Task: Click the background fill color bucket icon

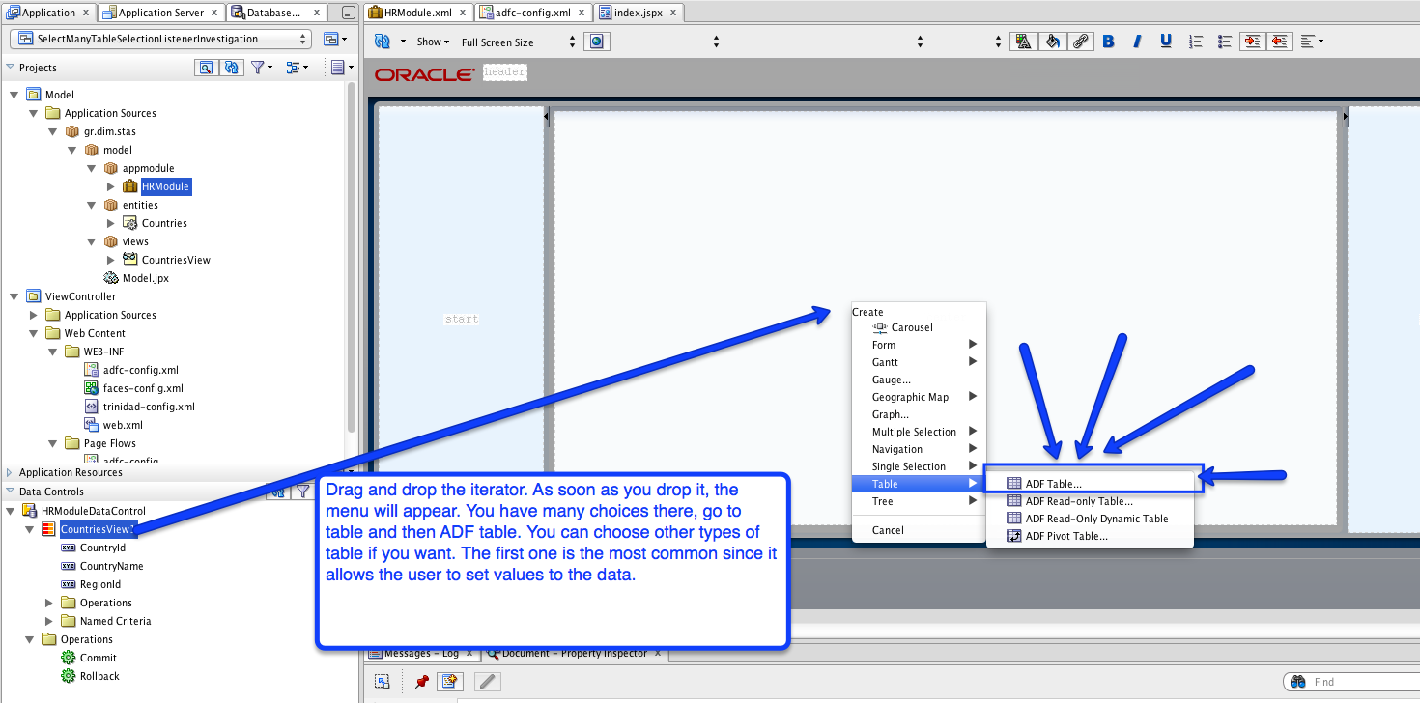Action: coord(1052,42)
